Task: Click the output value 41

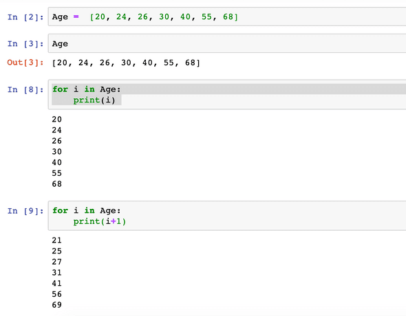Action: pos(56,283)
